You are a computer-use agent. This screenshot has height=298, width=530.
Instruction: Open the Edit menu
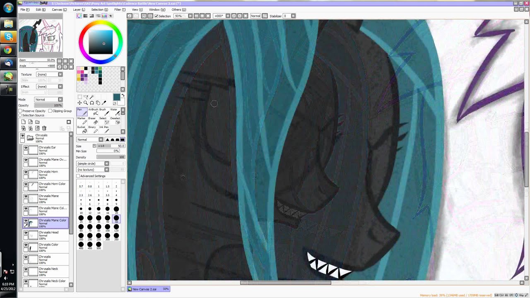coord(41,10)
